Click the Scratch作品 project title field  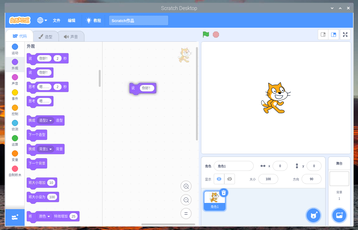pyautogui.click(x=139, y=21)
